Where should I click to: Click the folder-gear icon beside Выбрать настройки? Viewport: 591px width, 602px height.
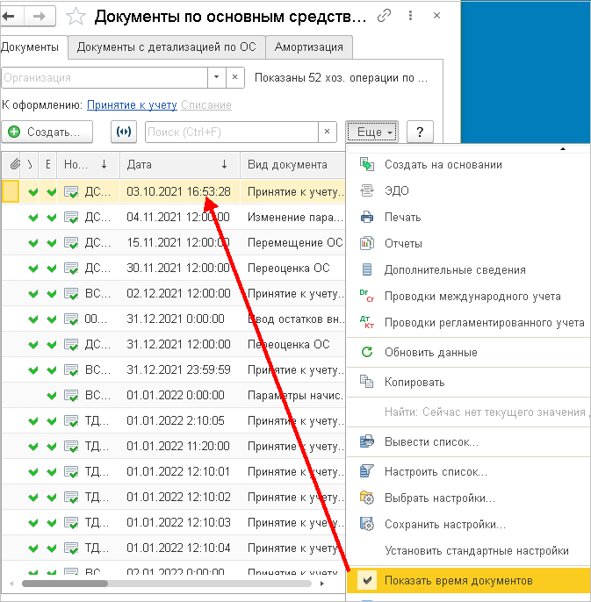click(x=366, y=498)
